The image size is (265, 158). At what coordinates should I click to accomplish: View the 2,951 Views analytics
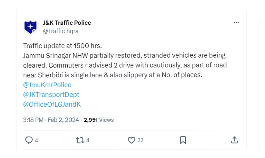99,120
